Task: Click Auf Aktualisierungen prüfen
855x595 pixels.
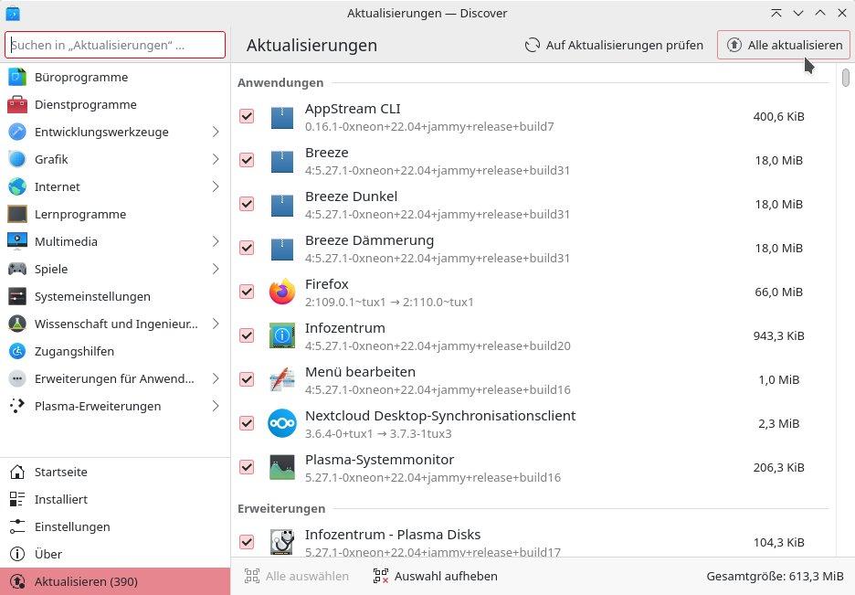Action: [614, 45]
